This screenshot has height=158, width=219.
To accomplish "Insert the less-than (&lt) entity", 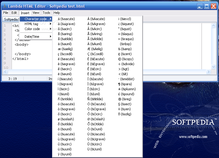I will pos(123,74).
